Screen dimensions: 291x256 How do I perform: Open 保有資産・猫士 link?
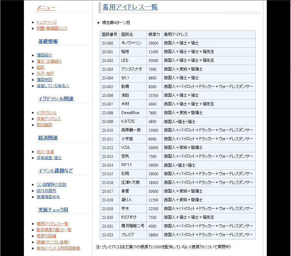pyautogui.click(x=49, y=158)
